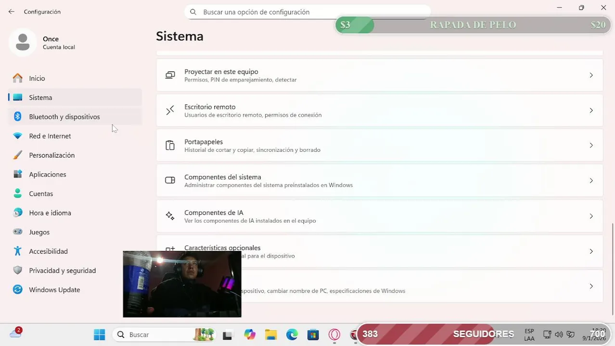Screen dimensions: 615x346
Task: Go to Cuentas settings
Action: [75, 194]
